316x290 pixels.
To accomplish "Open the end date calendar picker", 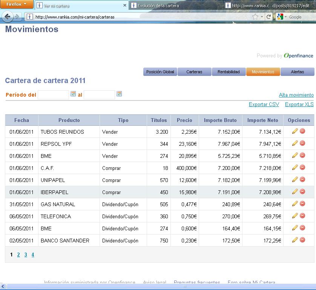I will (119, 94).
